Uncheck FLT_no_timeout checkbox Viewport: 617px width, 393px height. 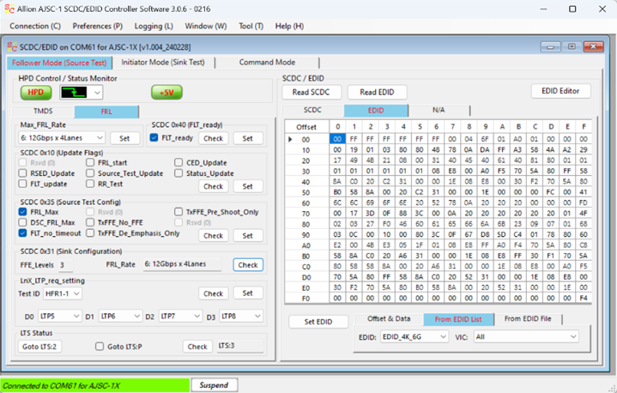[x=23, y=233]
